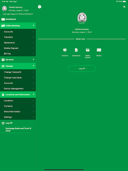Open Contacts in the sidebar

coord(18,106)
